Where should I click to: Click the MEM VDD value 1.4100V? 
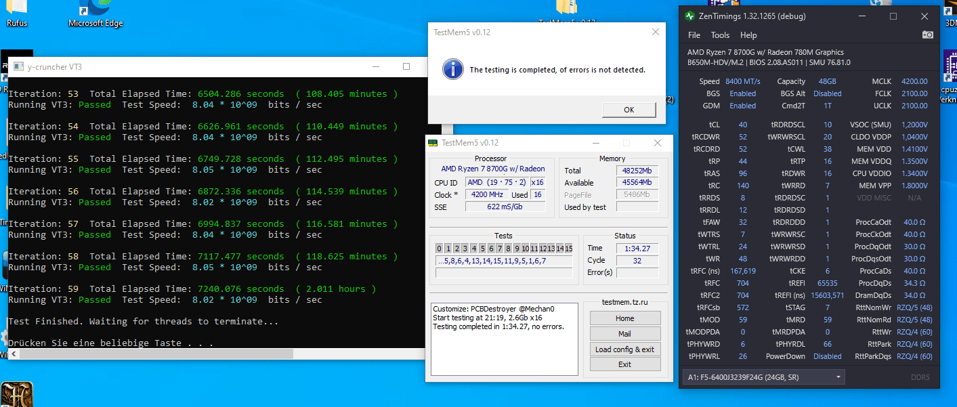[x=914, y=149]
